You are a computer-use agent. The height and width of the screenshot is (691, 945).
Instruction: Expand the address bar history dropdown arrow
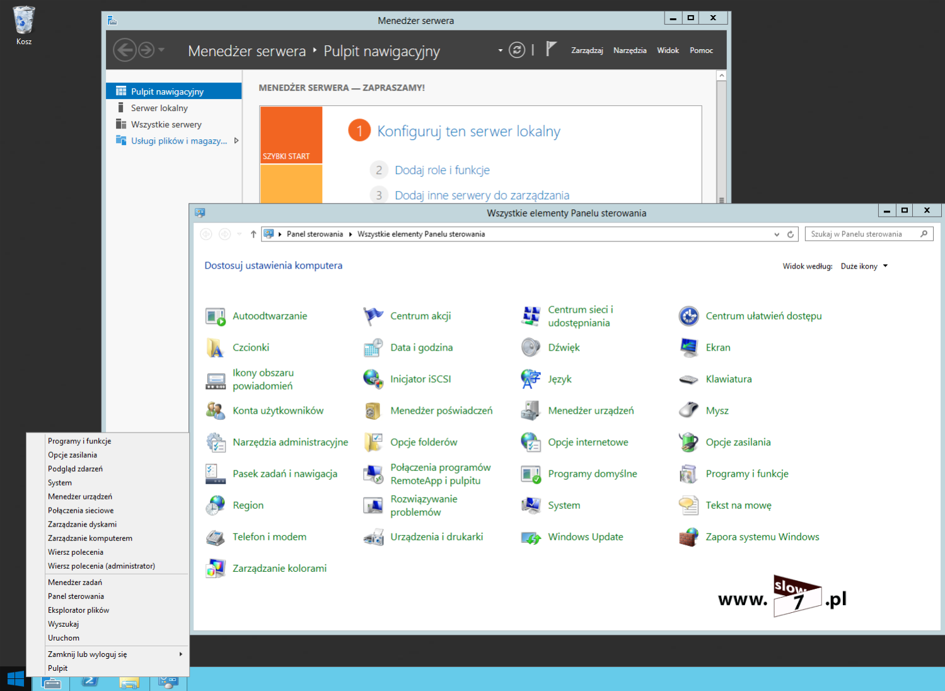777,235
